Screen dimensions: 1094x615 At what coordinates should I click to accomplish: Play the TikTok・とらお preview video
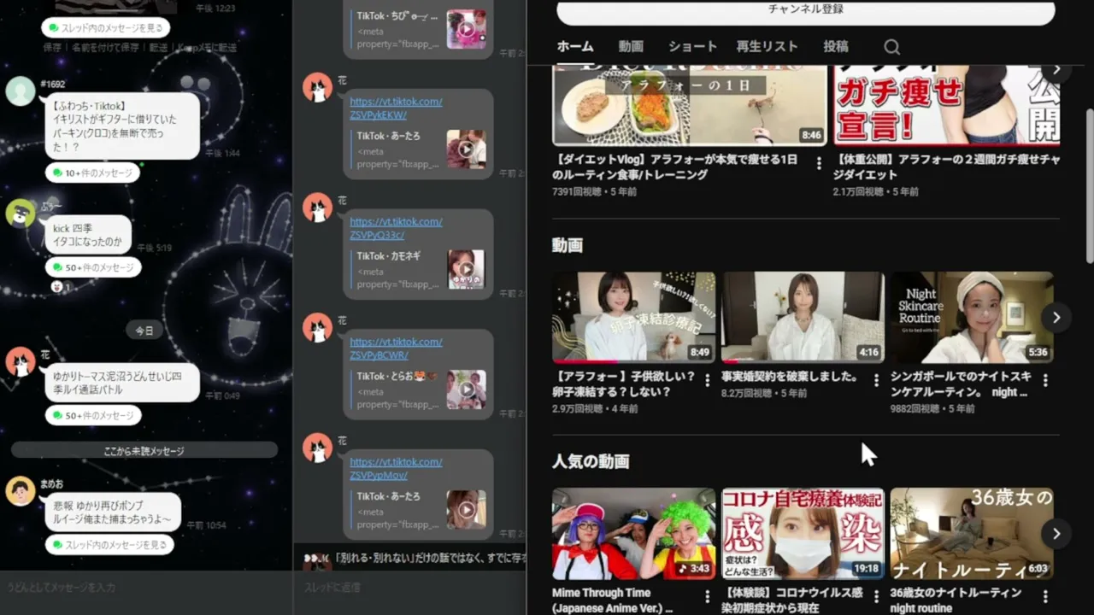466,389
